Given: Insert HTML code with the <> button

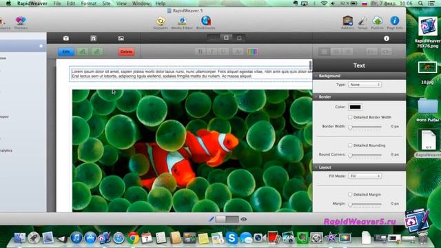Looking at the screenshot, I should [386, 52].
